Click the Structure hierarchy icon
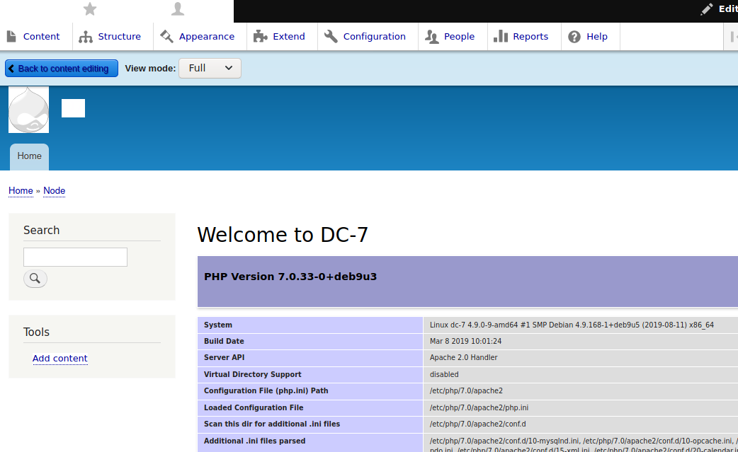Viewport: 738px width, 452px height. coord(86,37)
